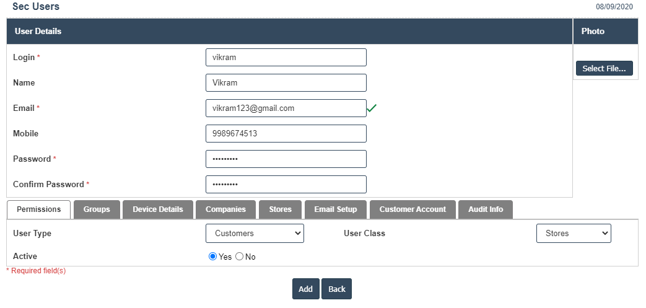Viewport: 646px width, 308px height.
Task: Click into the Email text field
Action: pyautogui.click(x=286, y=108)
